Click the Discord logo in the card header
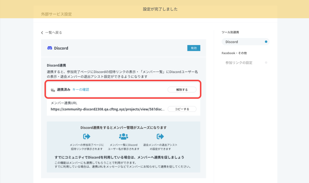The height and width of the screenshot is (183, 309). (50, 48)
